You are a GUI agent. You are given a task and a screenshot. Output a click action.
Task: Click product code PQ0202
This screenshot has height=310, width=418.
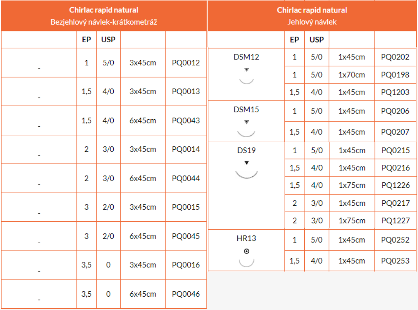395,57
